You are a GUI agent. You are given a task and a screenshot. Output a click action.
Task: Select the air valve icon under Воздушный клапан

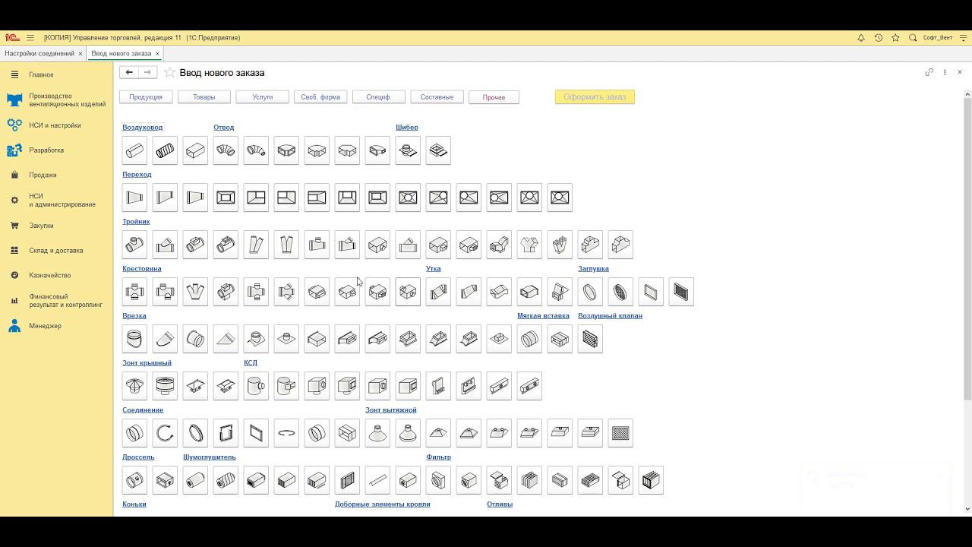click(x=590, y=339)
